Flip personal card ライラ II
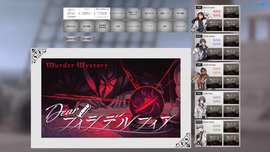270x152 pixels. pyautogui.click(x=214, y=111)
